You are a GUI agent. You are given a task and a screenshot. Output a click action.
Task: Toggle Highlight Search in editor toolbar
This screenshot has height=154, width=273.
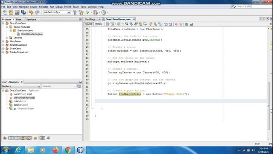coord(140,24)
